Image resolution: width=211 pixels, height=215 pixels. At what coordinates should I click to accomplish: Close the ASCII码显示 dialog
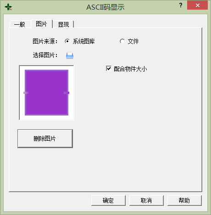[197, 5]
